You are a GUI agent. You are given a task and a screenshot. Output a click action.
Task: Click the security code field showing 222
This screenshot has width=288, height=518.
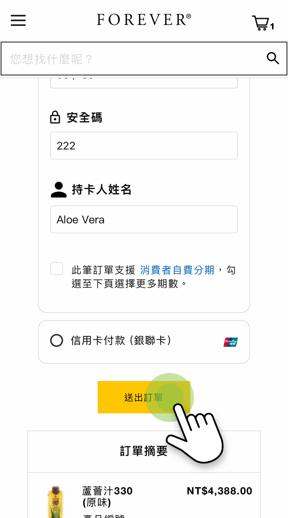[144, 146]
